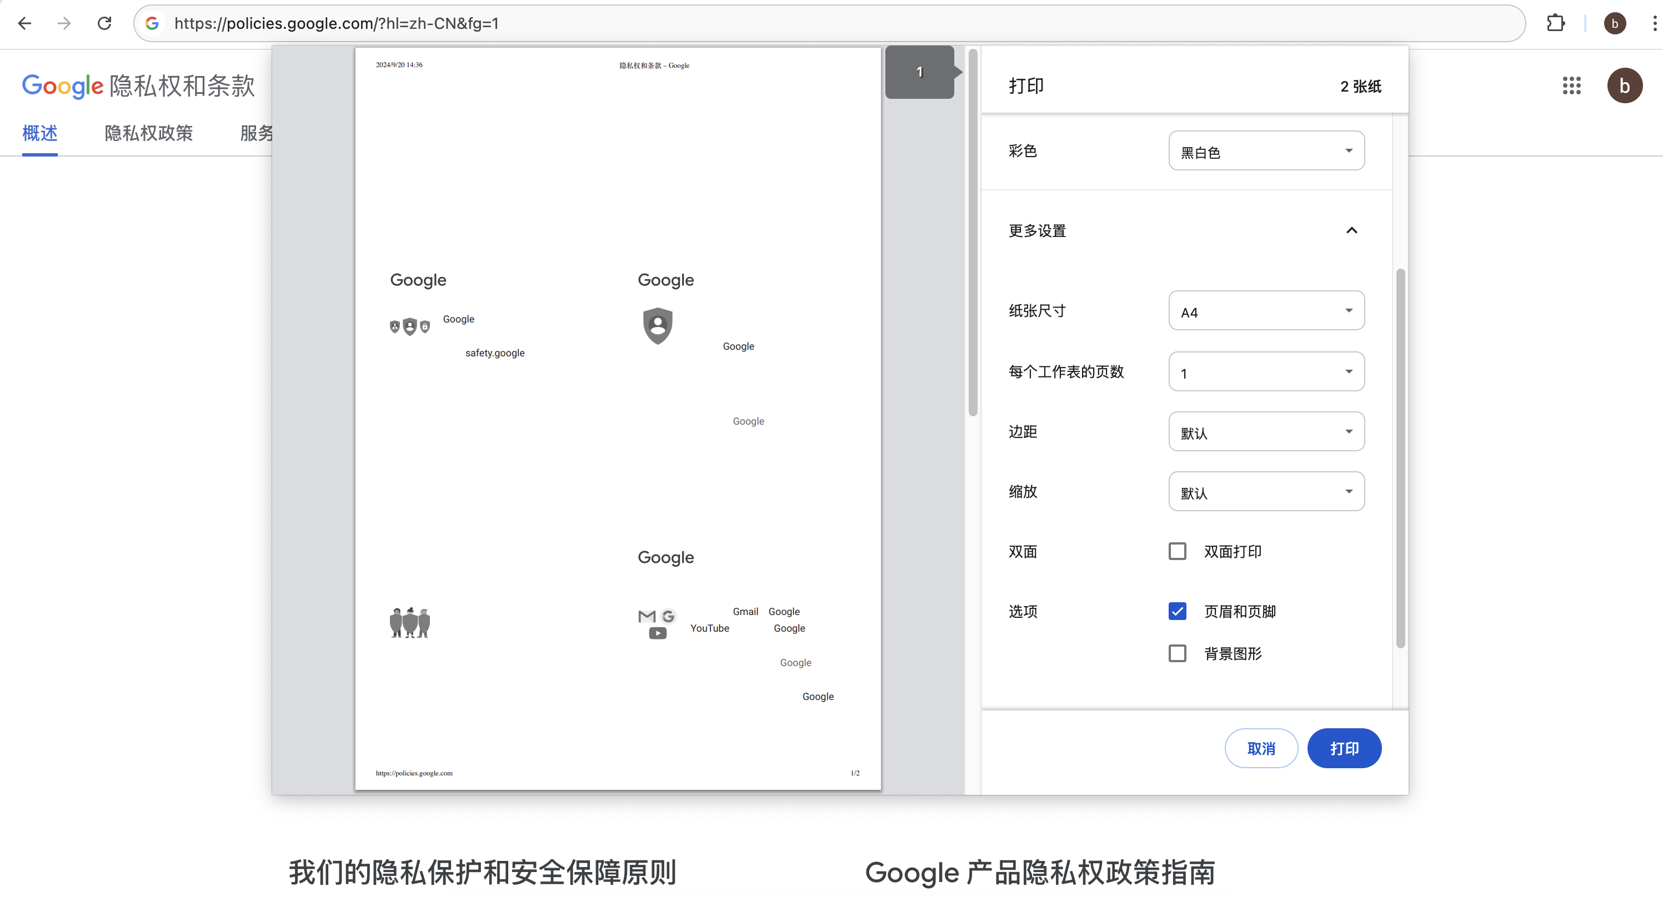Image resolution: width=1663 pixels, height=897 pixels.
Task: Enable 背景图形 checkbox
Action: coord(1177,653)
